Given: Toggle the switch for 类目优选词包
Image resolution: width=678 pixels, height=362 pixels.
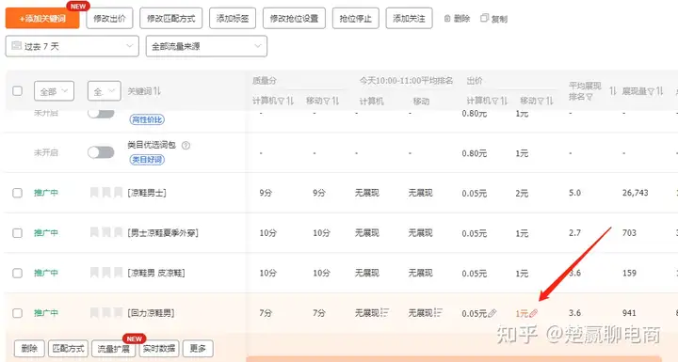Looking at the screenshot, I should point(101,152).
